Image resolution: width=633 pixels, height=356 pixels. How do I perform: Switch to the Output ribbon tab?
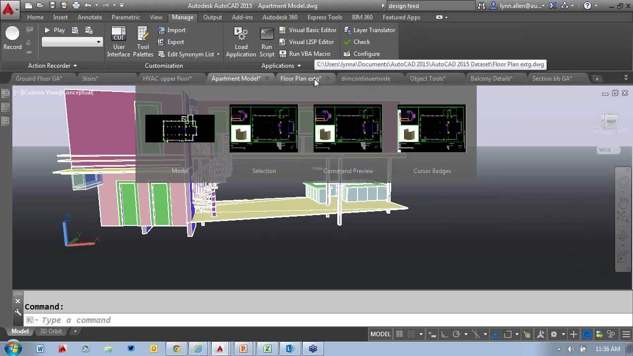coord(213,17)
